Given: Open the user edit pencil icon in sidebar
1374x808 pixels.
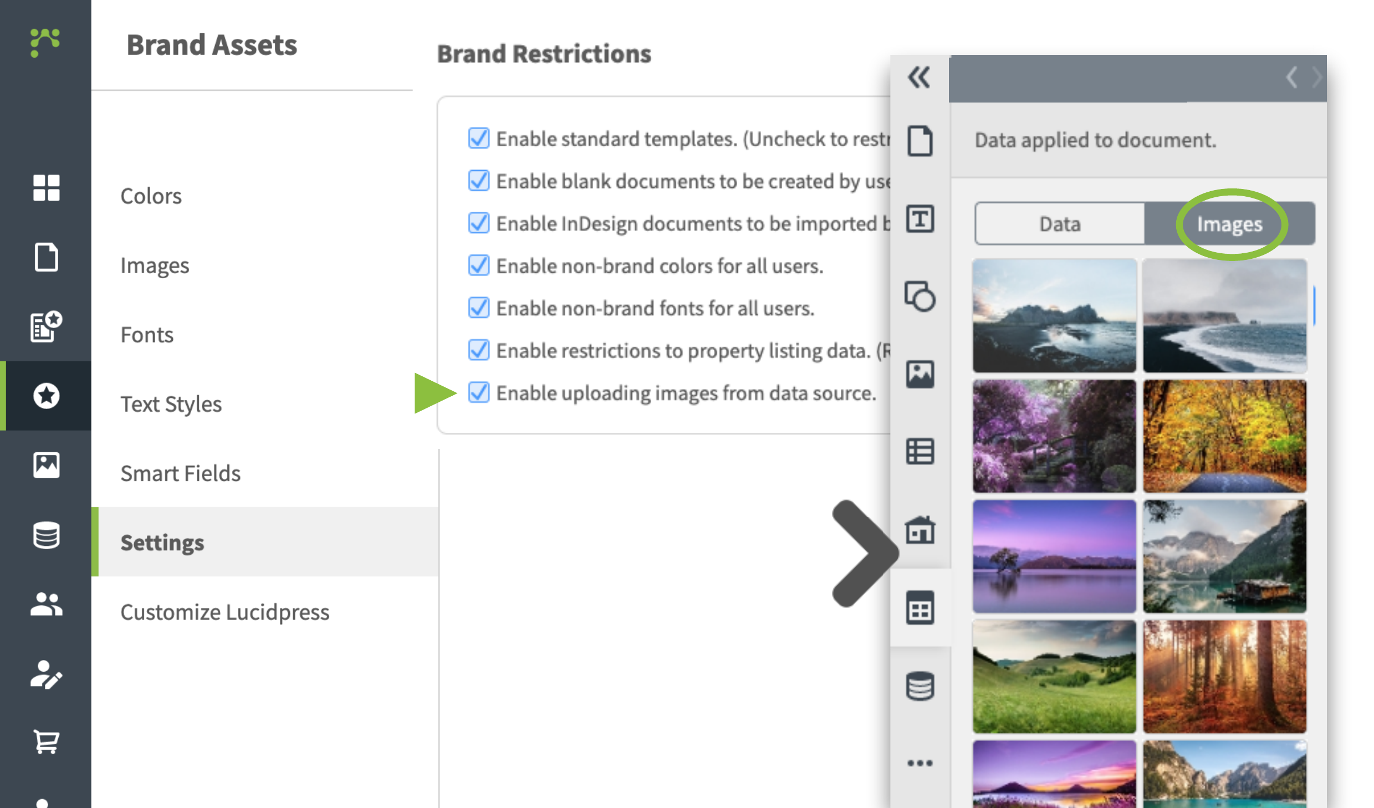Looking at the screenshot, I should [46, 674].
